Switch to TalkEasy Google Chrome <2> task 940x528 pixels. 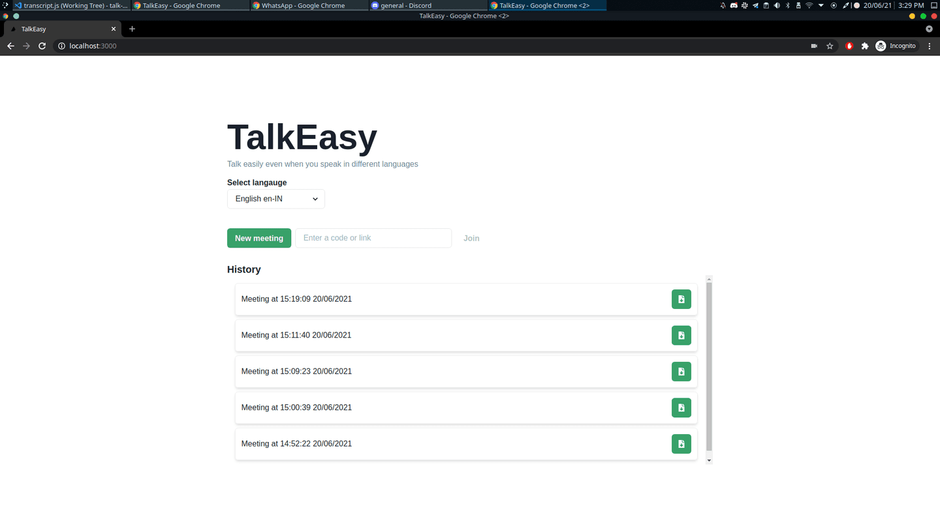(x=548, y=5)
